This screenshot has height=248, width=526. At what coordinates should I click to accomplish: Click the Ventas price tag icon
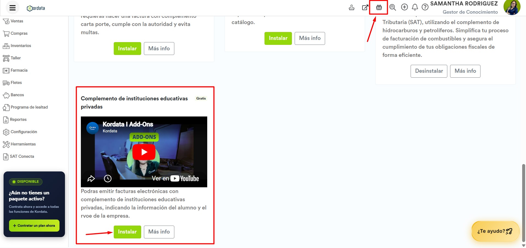click(x=6, y=21)
